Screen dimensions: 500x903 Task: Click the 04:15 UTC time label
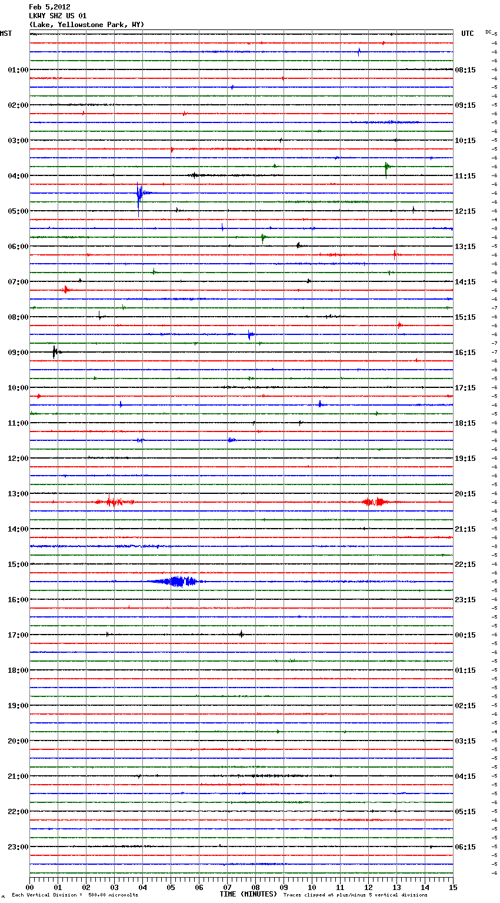(x=465, y=776)
